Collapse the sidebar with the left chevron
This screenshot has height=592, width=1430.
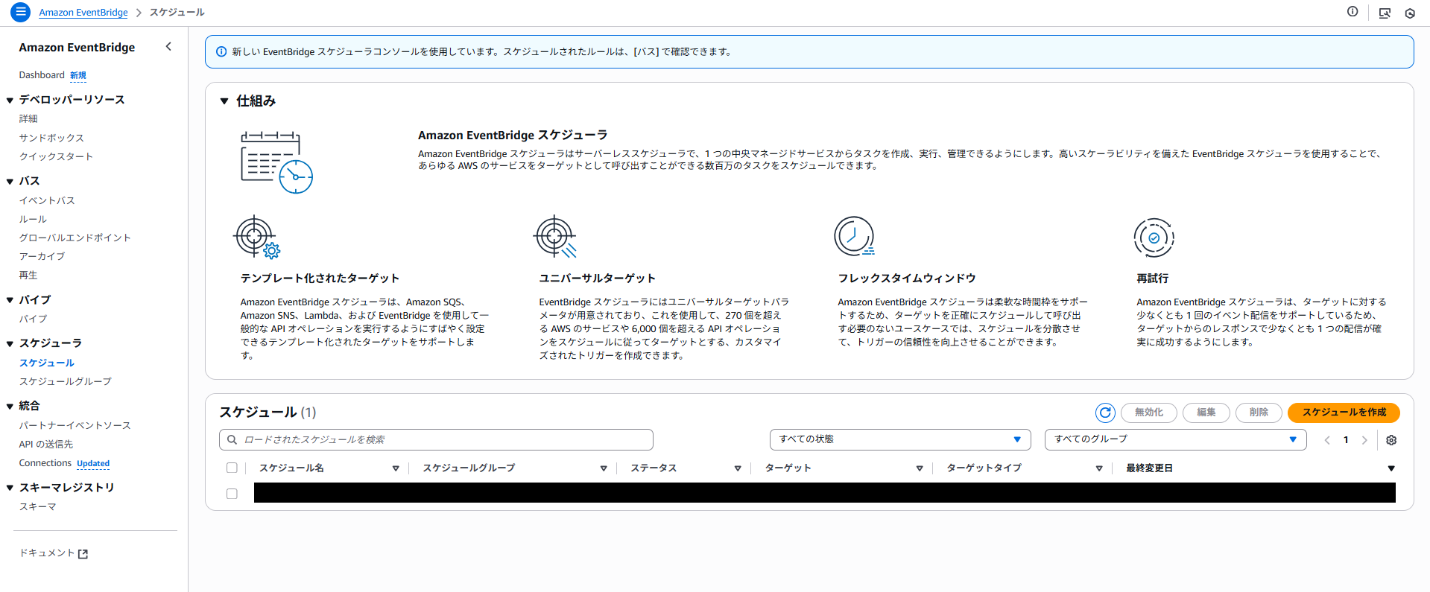[168, 47]
